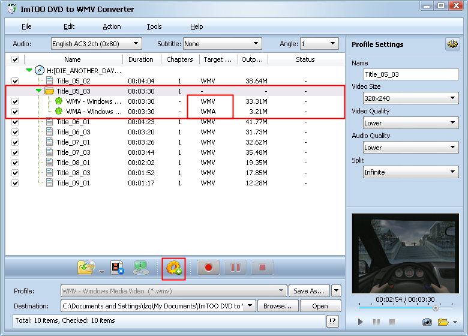Screen dimensions: 468x336
Task: Open the DVD load folder icon
Action: pos(86,267)
